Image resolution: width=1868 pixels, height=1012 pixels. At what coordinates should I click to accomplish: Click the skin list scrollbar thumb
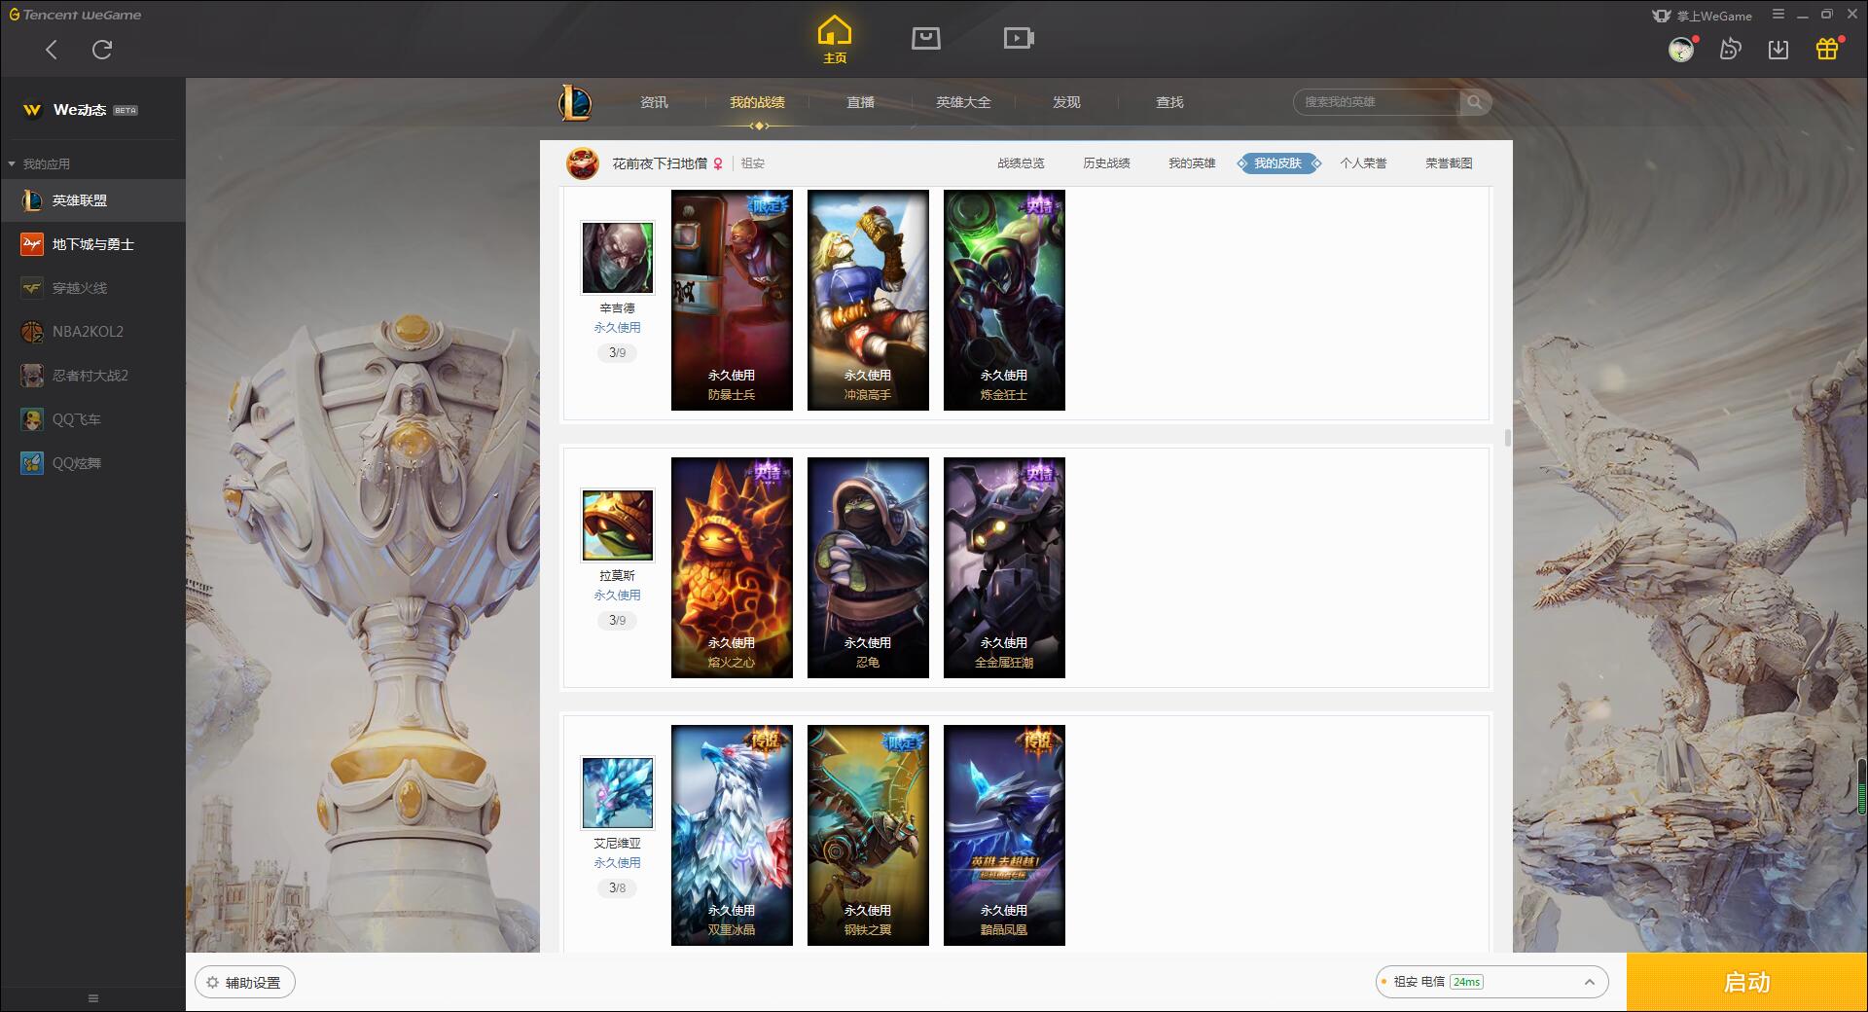coord(1508,438)
